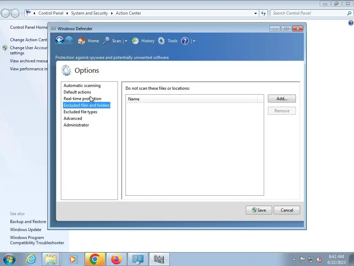Save the Defender options
The height and width of the screenshot is (266, 354).
pyautogui.click(x=259, y=210)
